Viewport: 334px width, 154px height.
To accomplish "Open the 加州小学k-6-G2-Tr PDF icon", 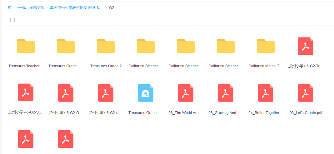I will point(306,46).
